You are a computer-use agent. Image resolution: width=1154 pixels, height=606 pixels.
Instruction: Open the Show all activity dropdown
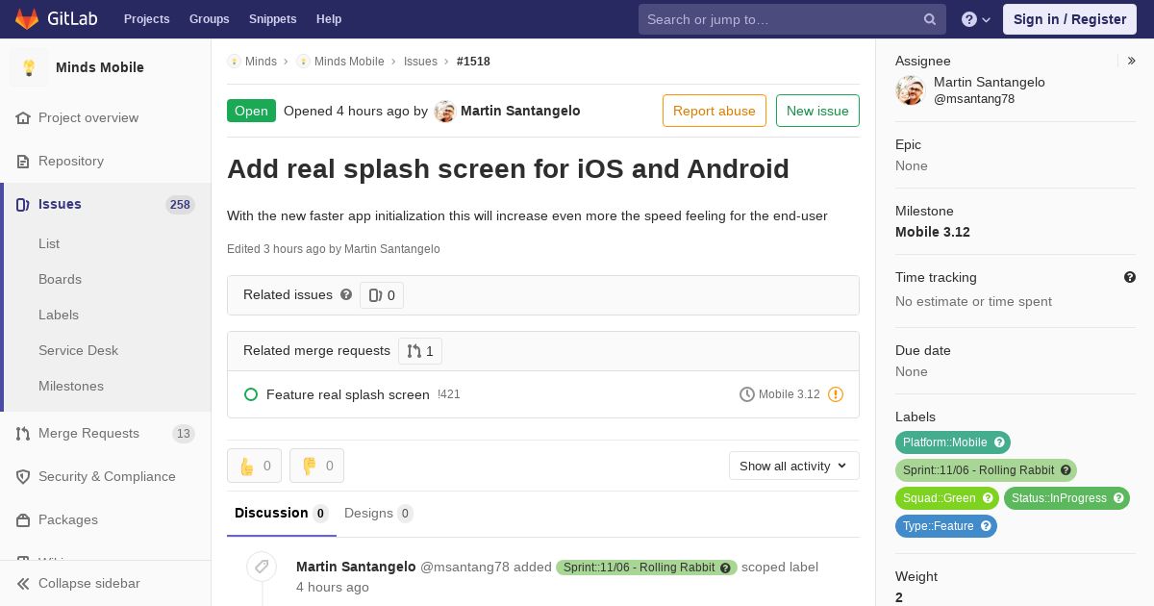click(x=793, y=466)
